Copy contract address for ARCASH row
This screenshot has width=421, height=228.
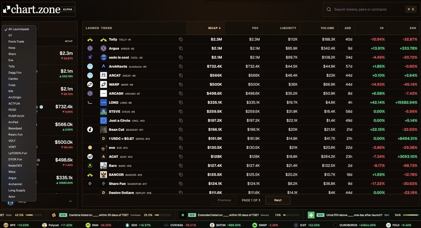[x=181, y=94]
